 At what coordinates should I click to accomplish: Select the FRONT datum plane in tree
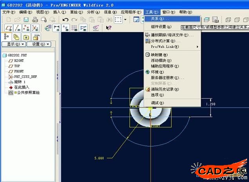[x=19, y=71]
